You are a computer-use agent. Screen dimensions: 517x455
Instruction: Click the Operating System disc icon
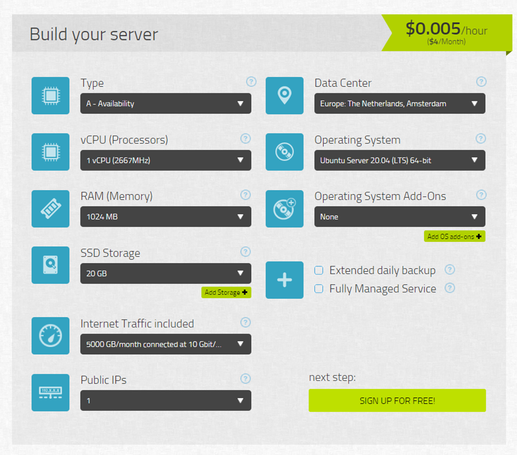click(x=284, y=152)
